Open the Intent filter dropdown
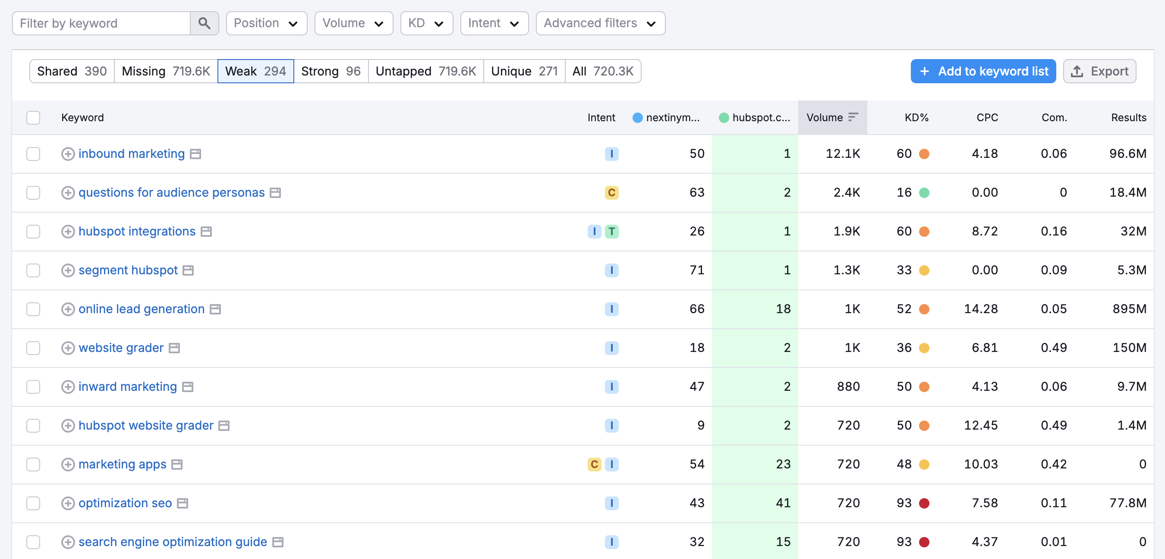Screen dimensions: 1165x559 pos(494,23)
